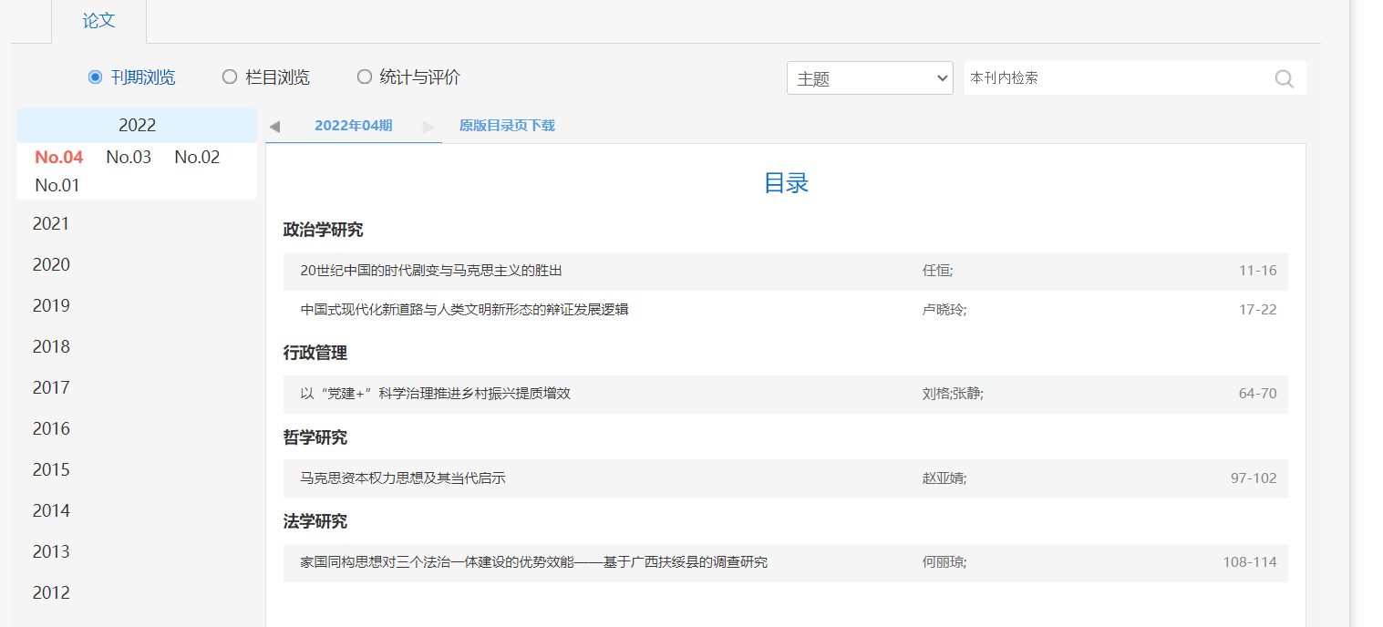
Task: Go to next issue with right arrow
Action: click(428, 127)
